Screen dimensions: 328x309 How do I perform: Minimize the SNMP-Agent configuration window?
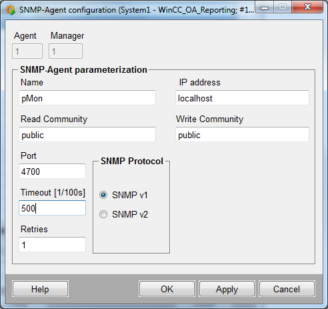pos(265,7)
